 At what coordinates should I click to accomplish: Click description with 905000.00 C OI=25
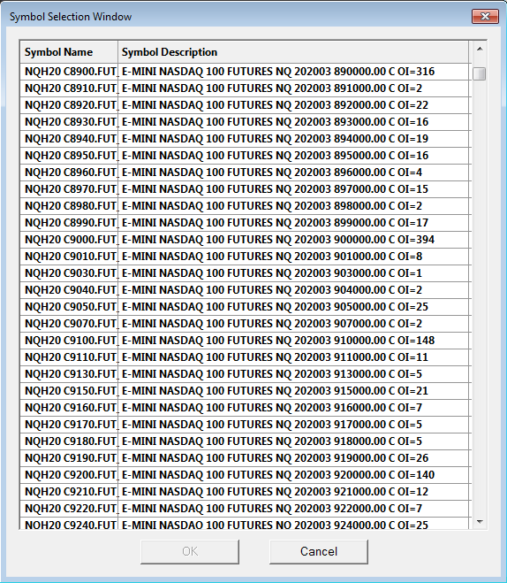[x=293, y=307]
